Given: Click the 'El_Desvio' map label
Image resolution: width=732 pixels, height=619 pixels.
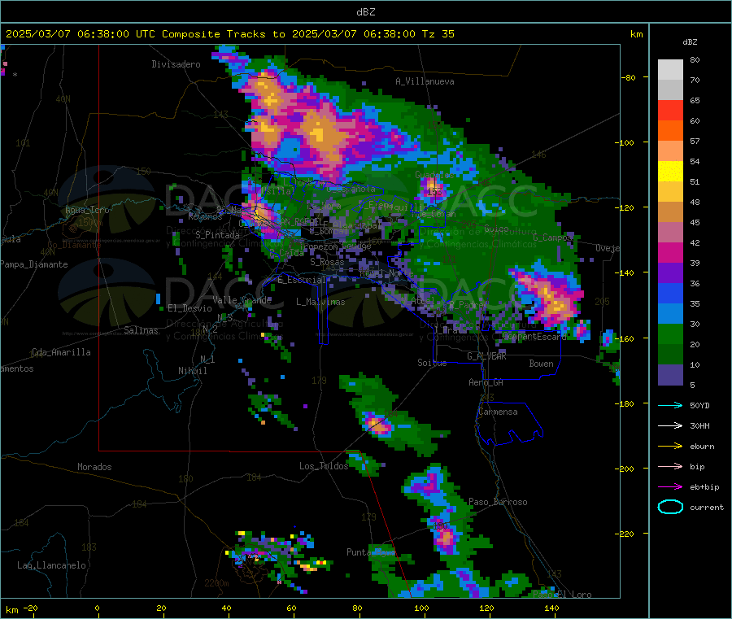Looking at the screenshot, I should click(x=190, y=308).
